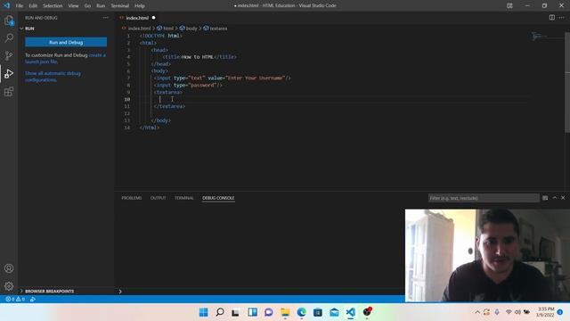Viewport: 570px width, 321px height.
Task: Open the Run menu
Action: [x=101, y=6]
